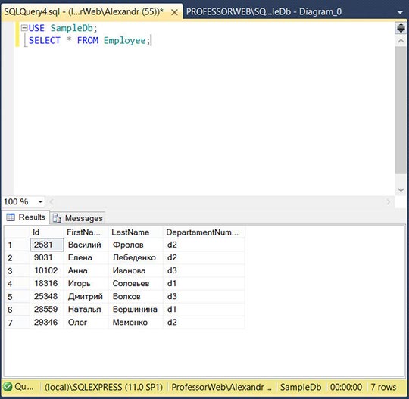Select the cell with Id 2581
The image size is (409, 399).
(47, 245)
